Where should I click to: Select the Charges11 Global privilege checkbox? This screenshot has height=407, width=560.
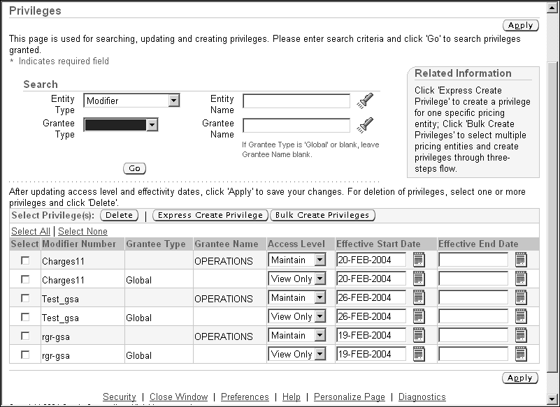coord(25,279)
